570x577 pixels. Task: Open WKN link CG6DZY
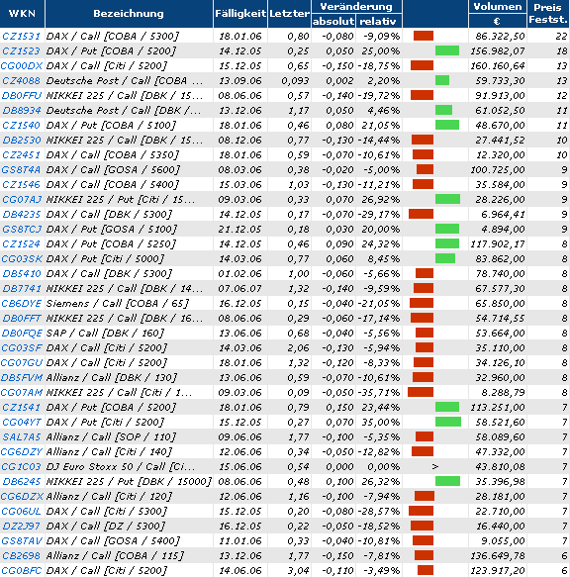[22, 451]
